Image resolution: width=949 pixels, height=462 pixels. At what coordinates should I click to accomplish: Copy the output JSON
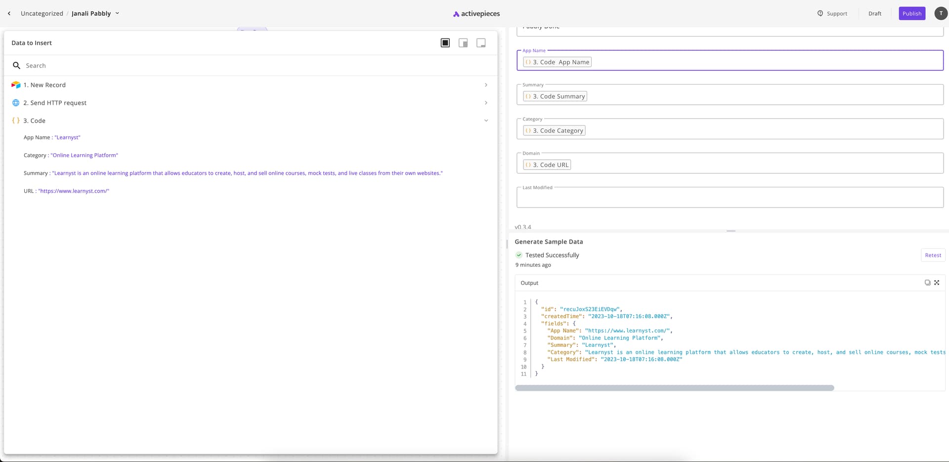pyautogui.click(x=927, y=283)
